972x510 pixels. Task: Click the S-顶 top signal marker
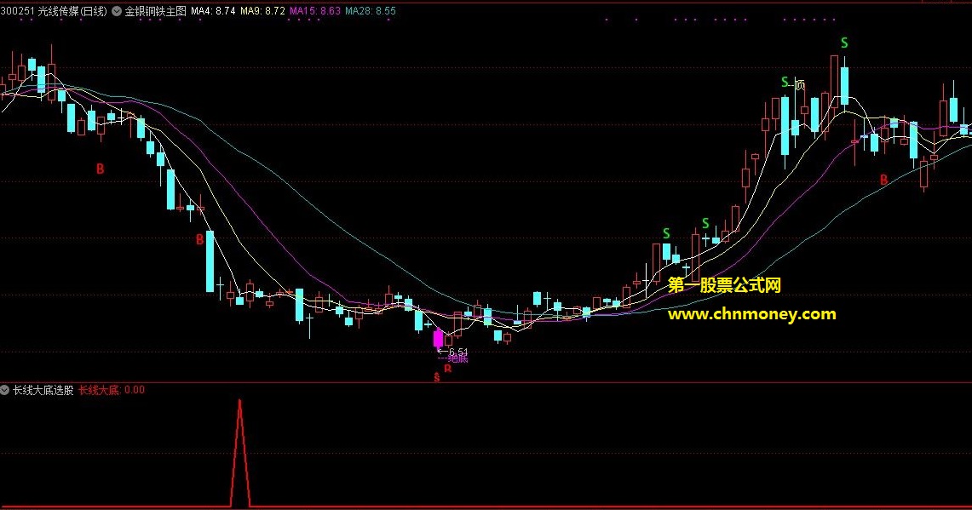click(793, 83)
